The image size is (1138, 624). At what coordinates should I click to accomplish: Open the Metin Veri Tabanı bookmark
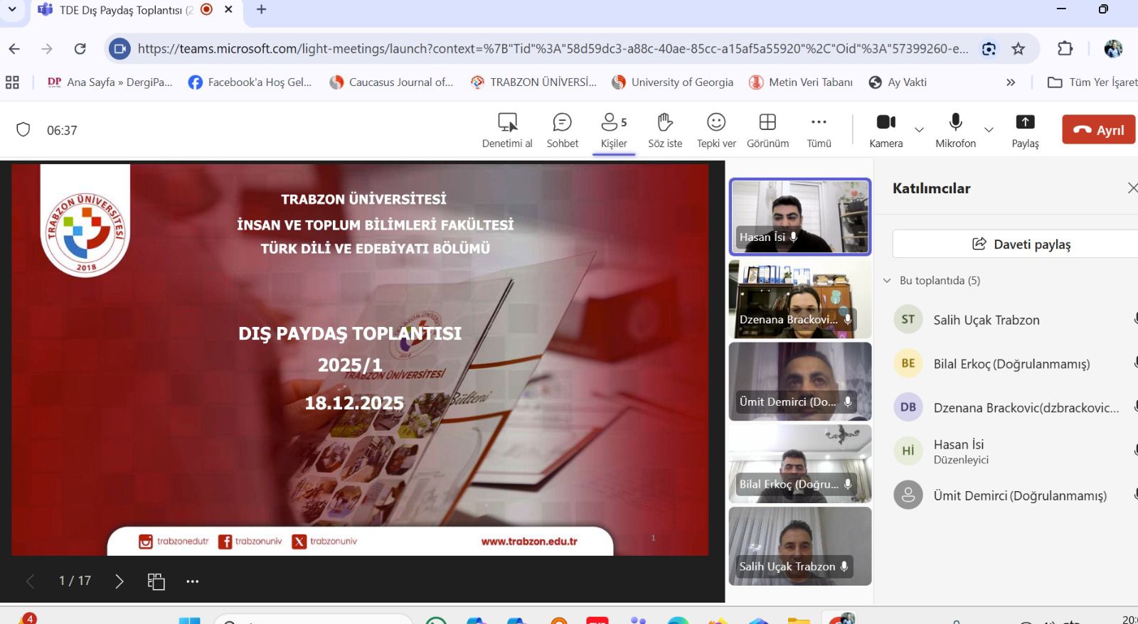point(801,82)
